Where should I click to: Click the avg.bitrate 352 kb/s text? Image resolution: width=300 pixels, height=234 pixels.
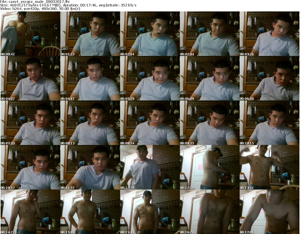tap(117, 5)
